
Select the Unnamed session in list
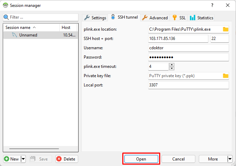(28, 35)
